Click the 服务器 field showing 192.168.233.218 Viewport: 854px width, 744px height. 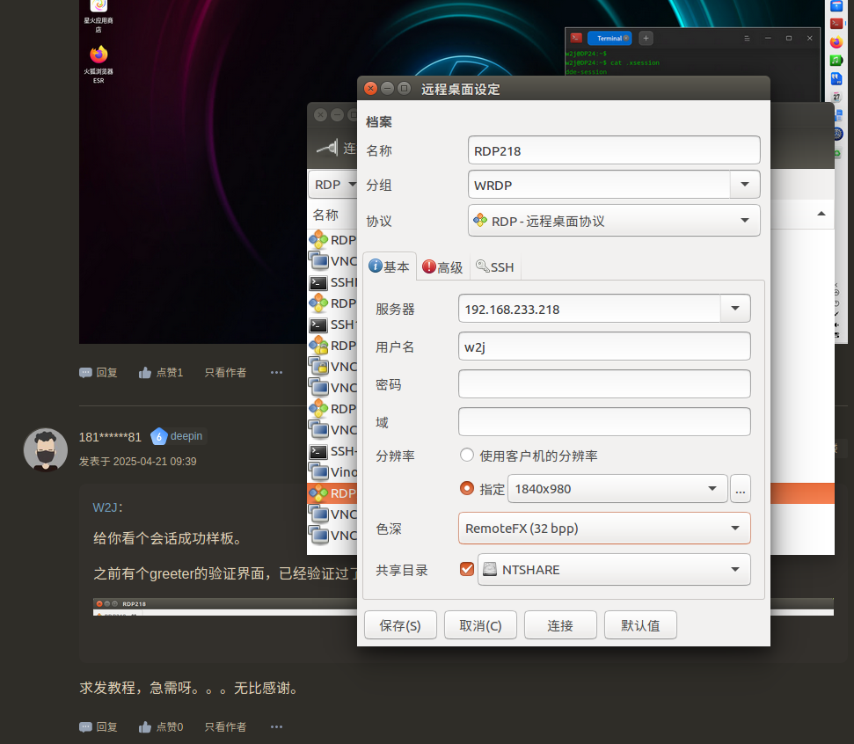tap(590, 309)
